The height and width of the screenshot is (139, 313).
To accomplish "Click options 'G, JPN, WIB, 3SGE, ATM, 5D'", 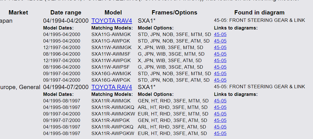I will click(x=170, y=67).
